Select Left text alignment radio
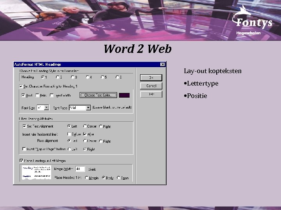Image resolution: width=281 pixels, height=210 pixels. (x=69, y=126)
